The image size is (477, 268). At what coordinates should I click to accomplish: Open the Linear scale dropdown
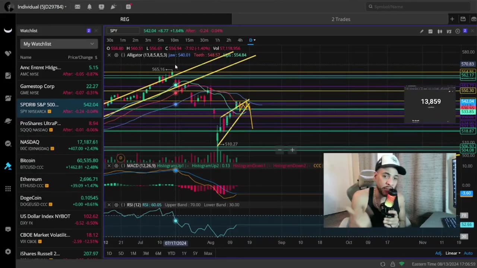tap(453, 253)
